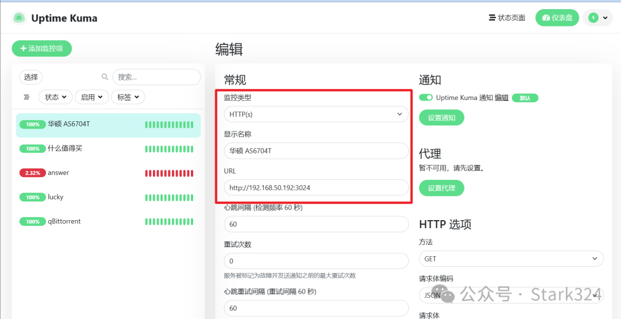
Task: Open the status pages link
Action: pyautogui.click(x=507, y=18)
